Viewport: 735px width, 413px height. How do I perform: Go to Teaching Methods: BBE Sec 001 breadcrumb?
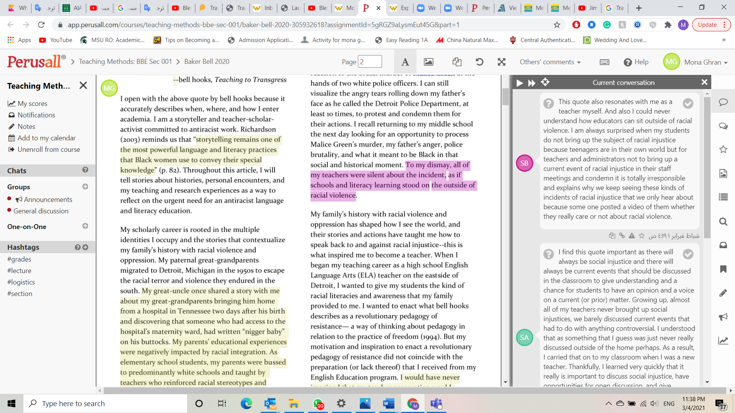[126, 62]
